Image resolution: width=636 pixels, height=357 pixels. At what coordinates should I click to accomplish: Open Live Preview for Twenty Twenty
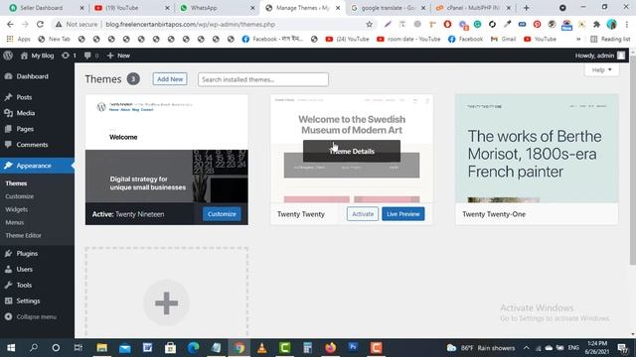pyautogui.click(x=403, y=214)
